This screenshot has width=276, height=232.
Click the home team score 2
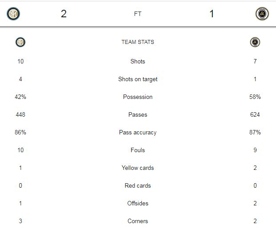tap(64, 14)
